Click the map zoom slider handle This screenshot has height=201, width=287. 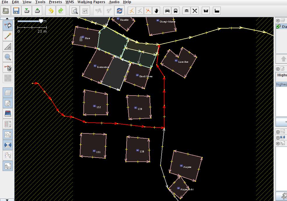41,21
